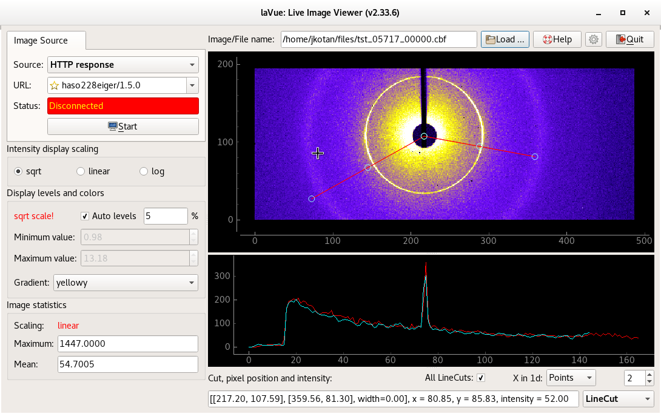This screenshot has width=661, height=414.
Task: Open the LineCut tool selection dropdown
Action: tap(618, 399)
